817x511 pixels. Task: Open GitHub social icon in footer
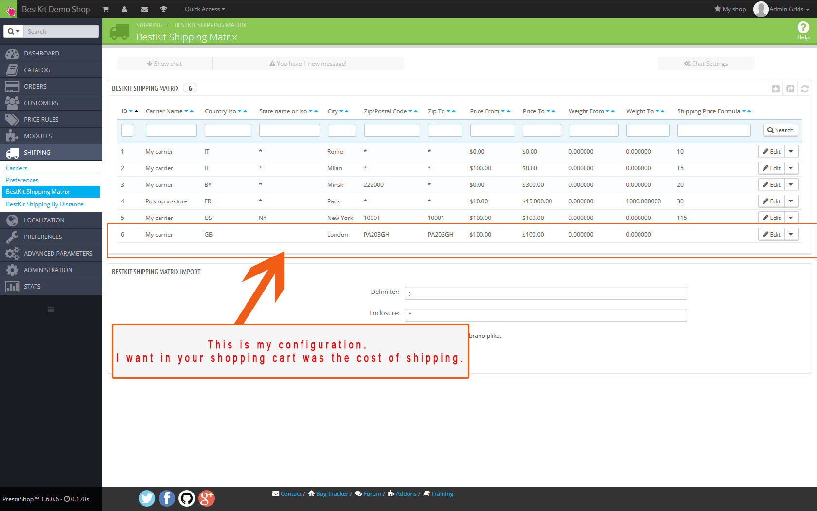tap(187, 498)
